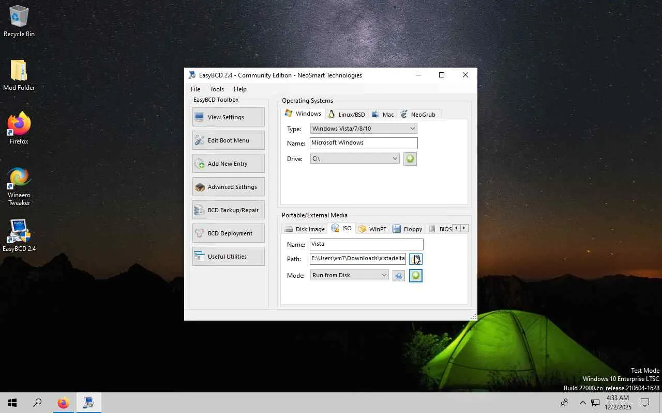This screenshot has width=662, height=413.
Task: Open the File menu
Action: [195, 89]
